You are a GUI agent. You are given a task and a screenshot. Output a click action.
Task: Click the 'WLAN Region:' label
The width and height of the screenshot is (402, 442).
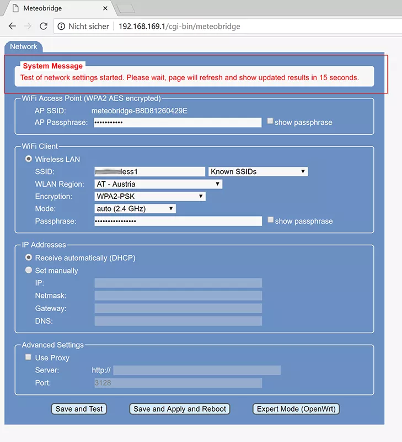click(60, 185)
